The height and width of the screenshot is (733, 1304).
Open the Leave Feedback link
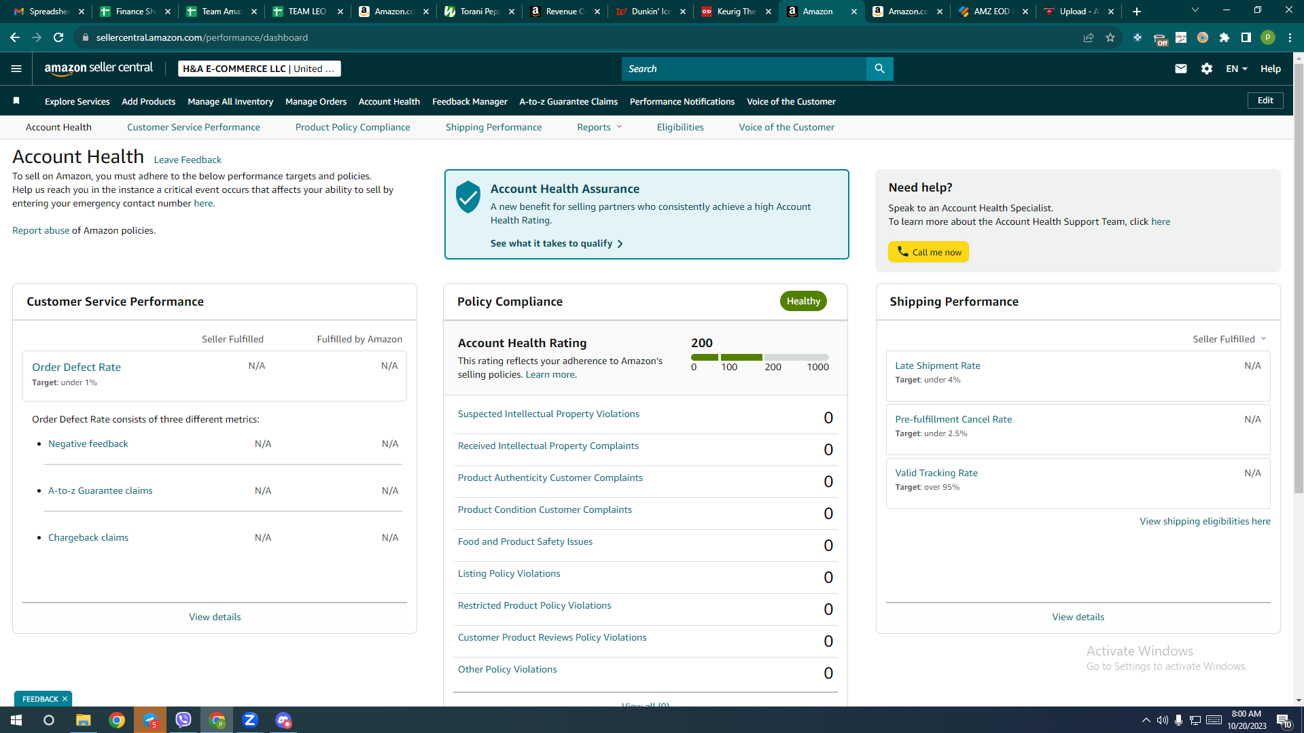coord(188,160)
